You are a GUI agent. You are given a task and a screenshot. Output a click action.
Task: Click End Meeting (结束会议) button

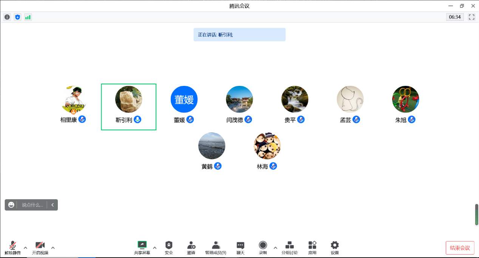point(460,248)
